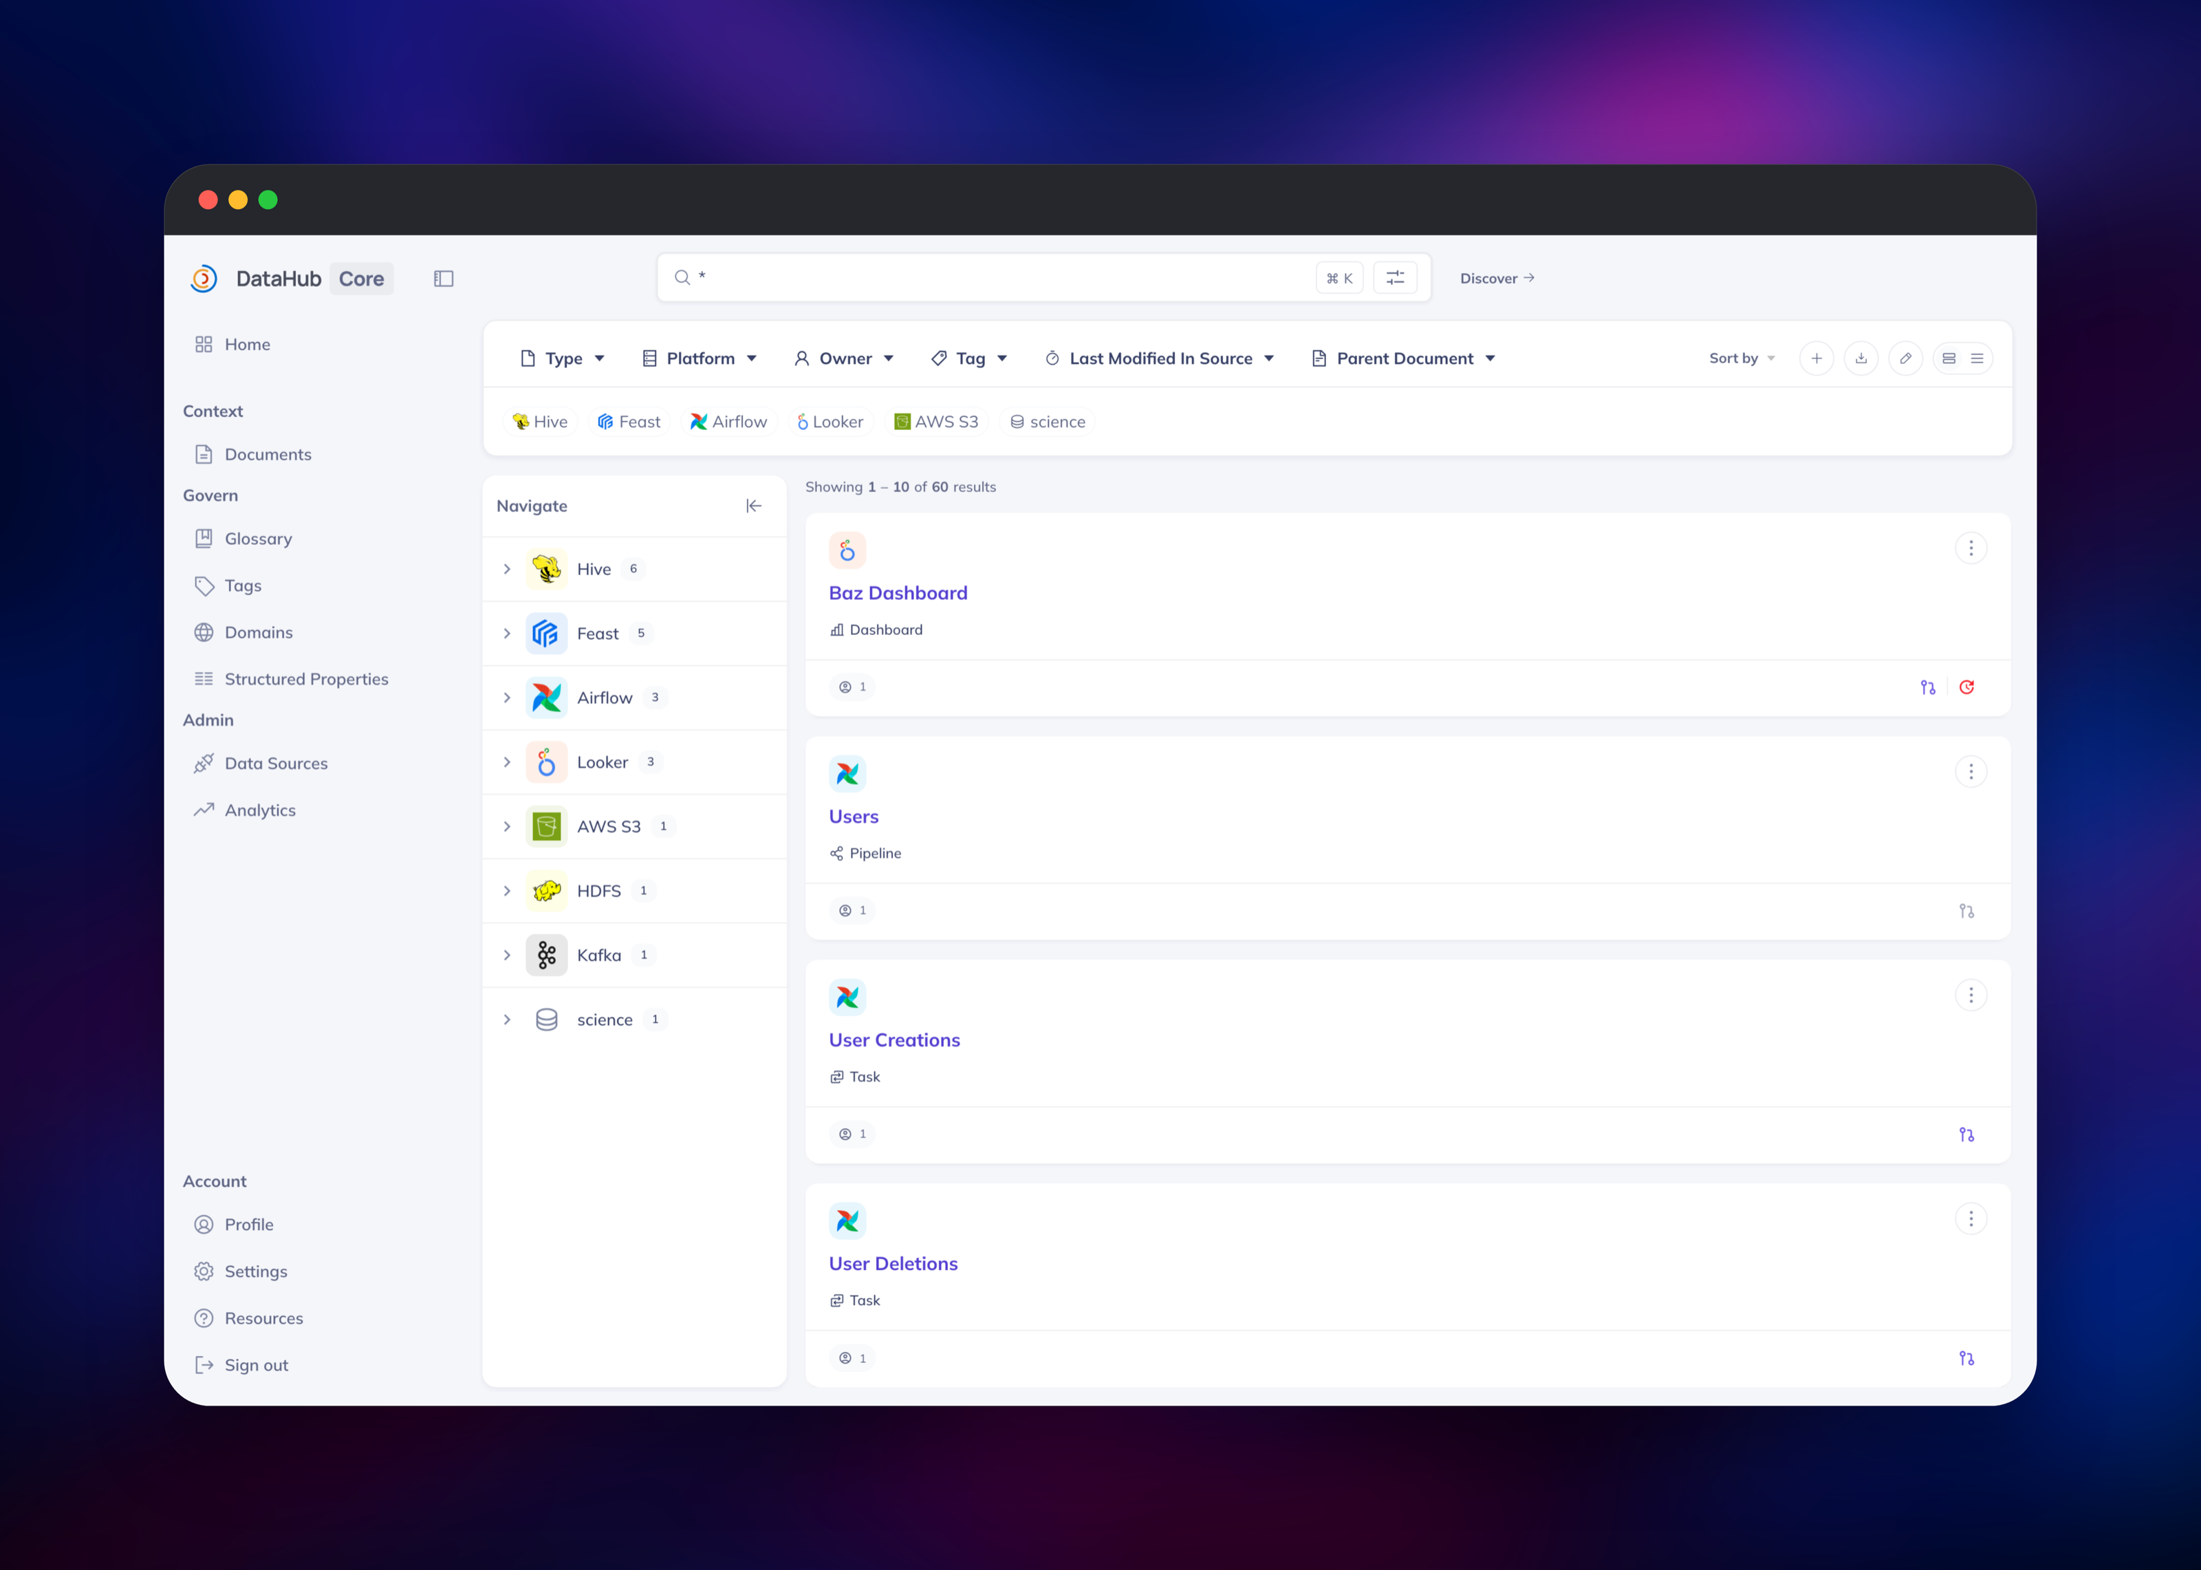This screenshot has height=1570, width=2201.
Task: Collapse the Navigate panel
Action: pos(754,506)
